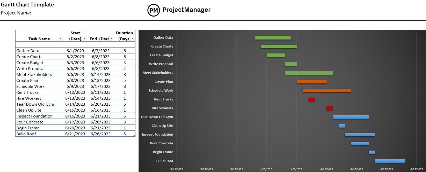Open the End Date column filter dropdown

[111, 38]
